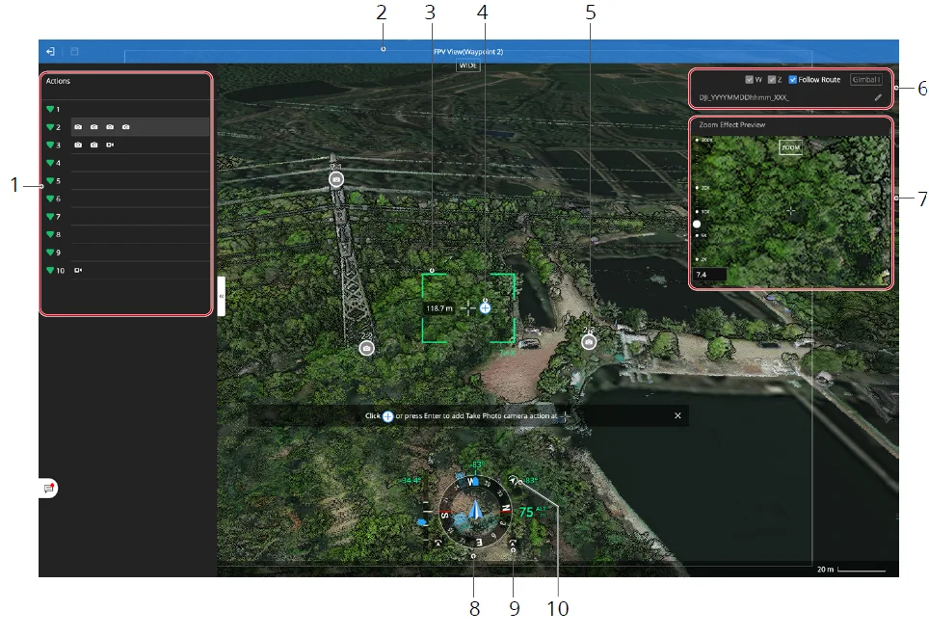Open the notes/comment icon on the left edge
The width and height of the screenshot is (929, 637).
pyautogui.click(x=47, y=488)
